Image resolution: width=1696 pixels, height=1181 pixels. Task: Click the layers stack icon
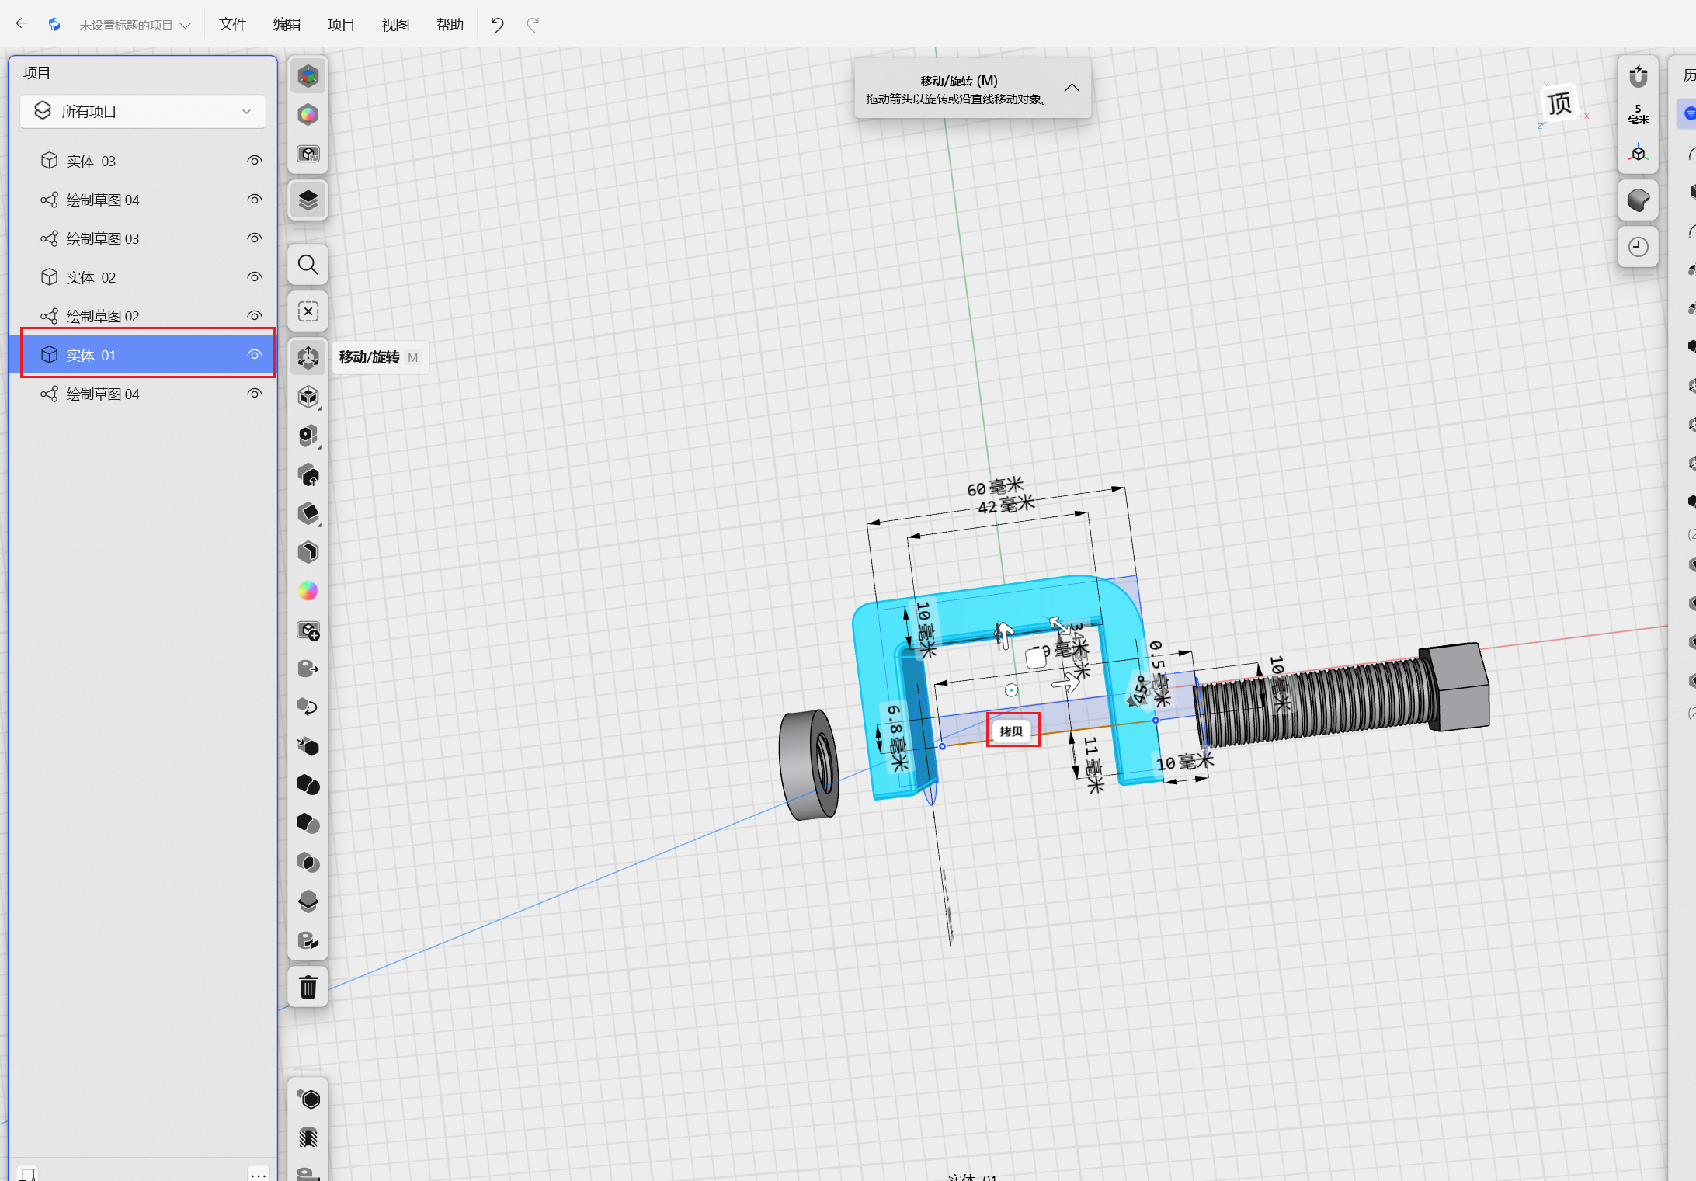308,200
